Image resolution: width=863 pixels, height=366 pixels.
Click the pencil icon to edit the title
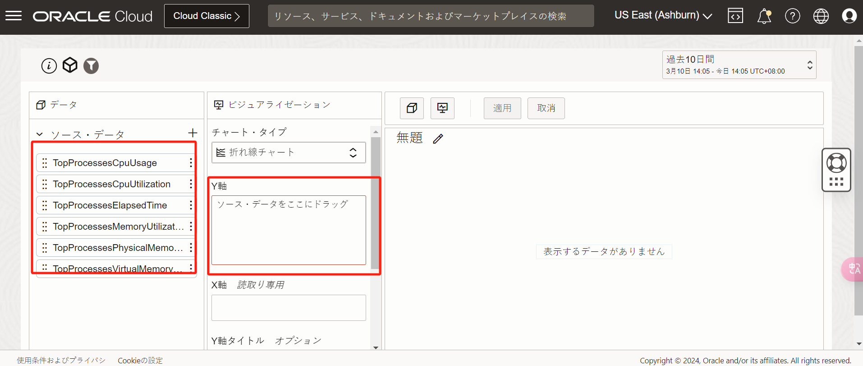click(438, 139)
